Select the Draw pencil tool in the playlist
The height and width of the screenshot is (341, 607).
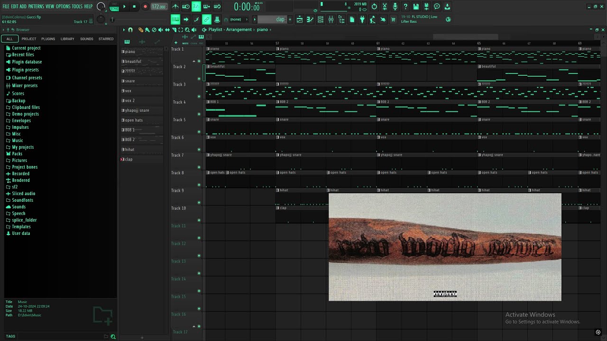coord(141,30)
